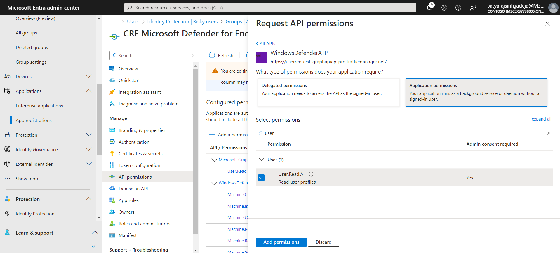The image size is (560, 253).
Task: Go to All groups
Action: click(x=26, y=33)
